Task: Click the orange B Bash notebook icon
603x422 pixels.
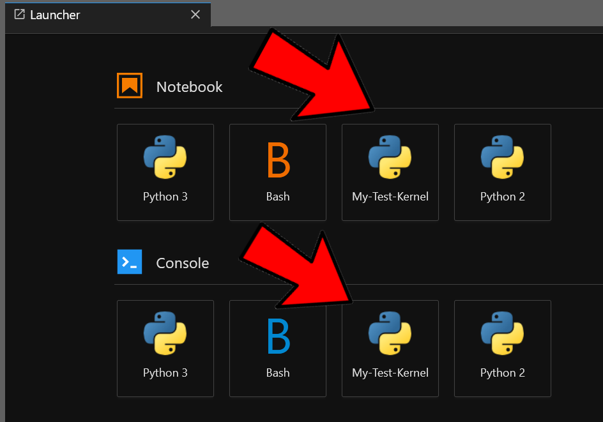Action: [x=277, y=160]
